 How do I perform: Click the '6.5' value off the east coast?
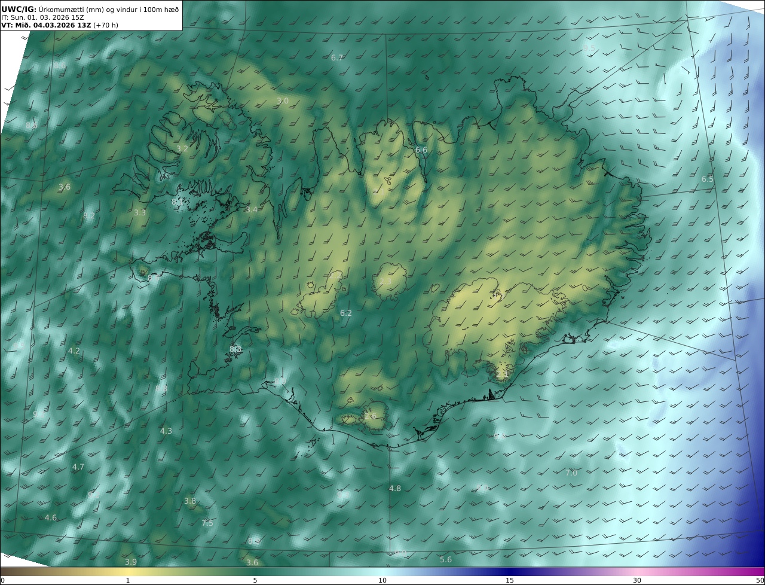708,179
